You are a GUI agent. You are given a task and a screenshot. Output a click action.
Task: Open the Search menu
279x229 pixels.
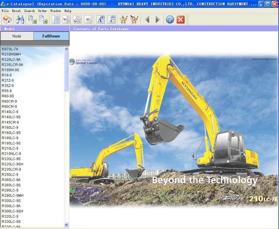pos(30,11)
